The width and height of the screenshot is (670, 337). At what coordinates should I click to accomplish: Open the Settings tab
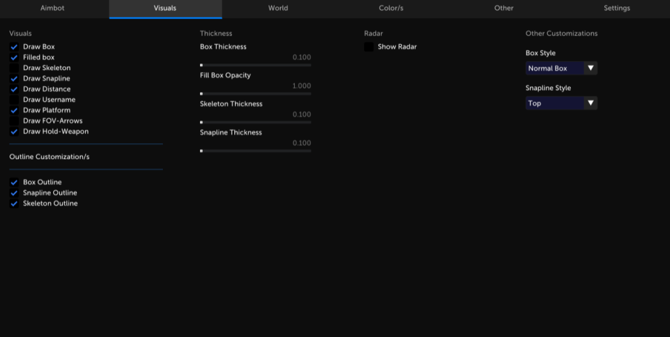point(617,8)
